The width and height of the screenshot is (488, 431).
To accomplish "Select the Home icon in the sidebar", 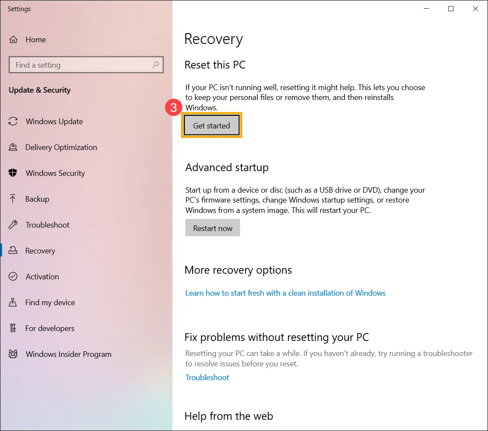I will pos(13,39).
